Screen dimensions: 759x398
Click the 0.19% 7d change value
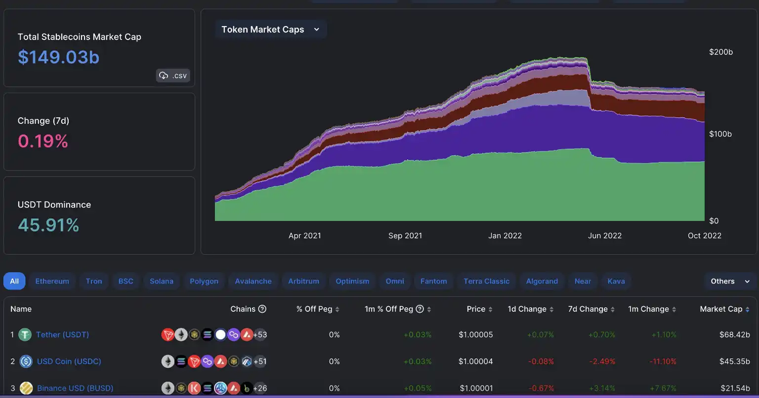pos(43,141)
